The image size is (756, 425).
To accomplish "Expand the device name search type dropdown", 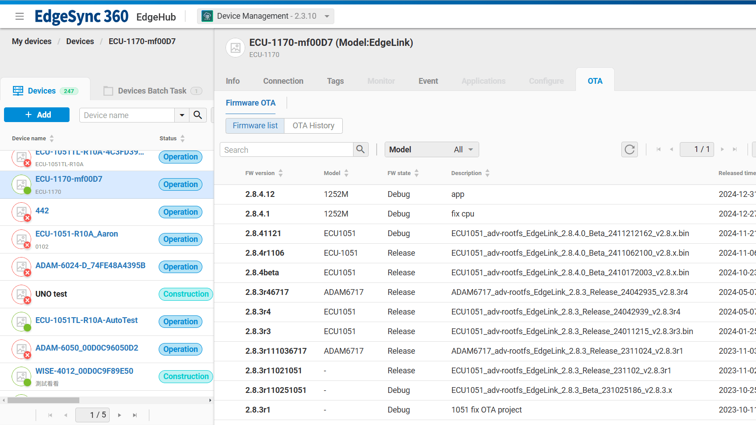I will (x=182, y=115).
